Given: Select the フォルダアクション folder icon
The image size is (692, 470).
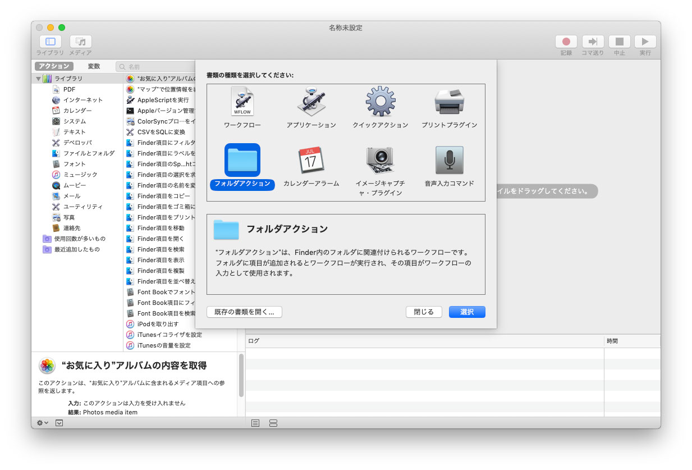Looking at the screenshot, I should tap(242, 160).
